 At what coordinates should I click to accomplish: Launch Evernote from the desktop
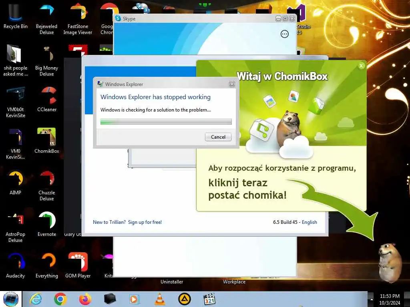(x=47, y=224)
